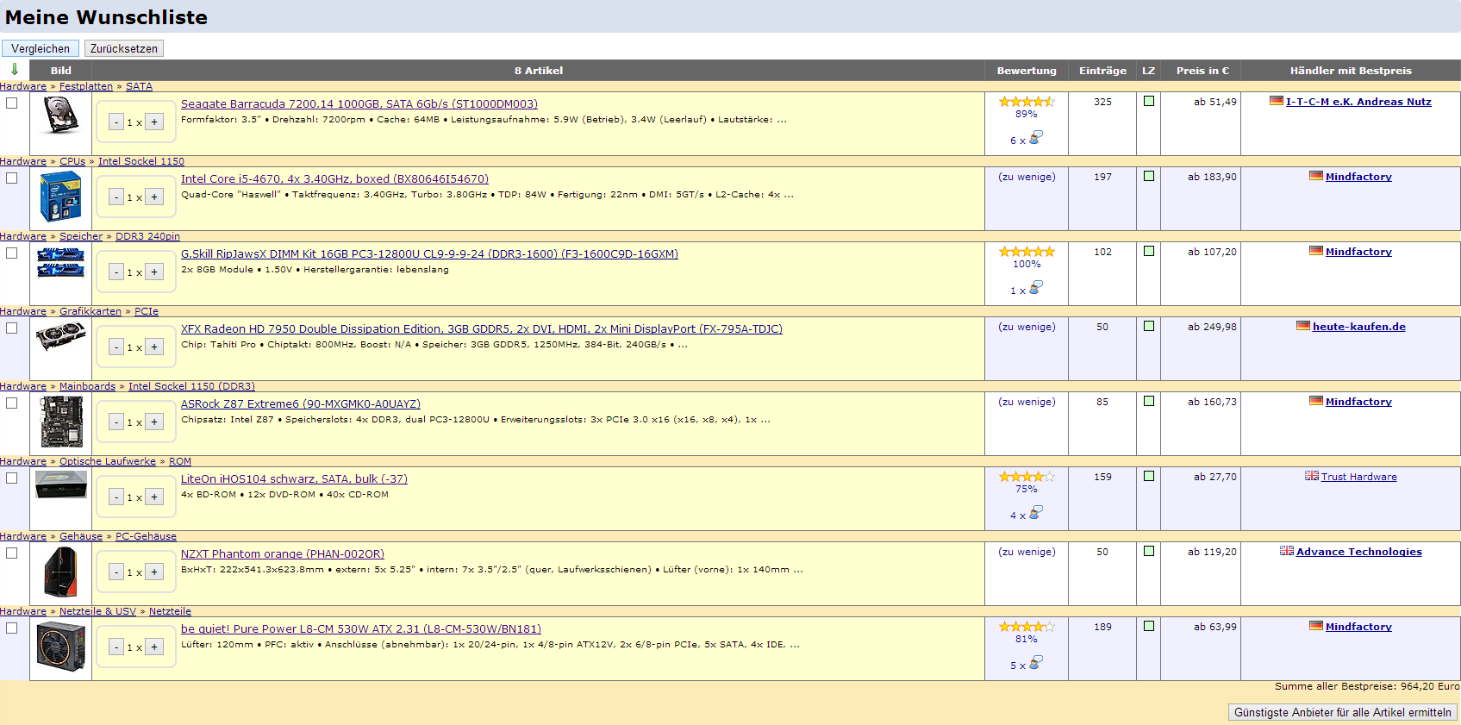Click the flag next to Mindfactory in the G.Skill row
1461x725 pixels.
[1316, 251]
